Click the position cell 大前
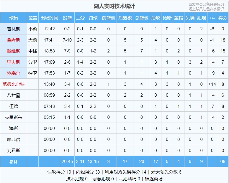The height and width of the screenshot is (183, 229). 33,40
